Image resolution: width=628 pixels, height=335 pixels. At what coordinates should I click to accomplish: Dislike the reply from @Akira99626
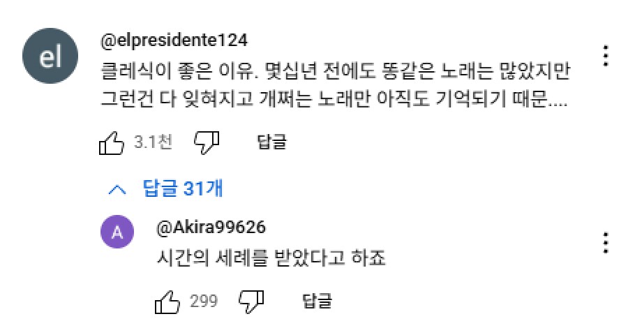pos(251,301)
